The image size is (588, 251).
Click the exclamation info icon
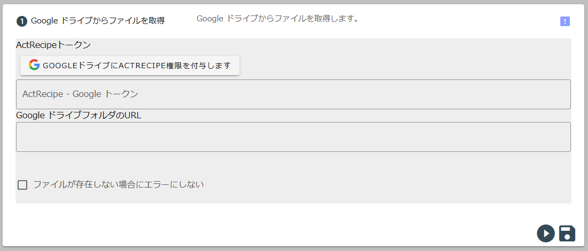tap(565, 21)
